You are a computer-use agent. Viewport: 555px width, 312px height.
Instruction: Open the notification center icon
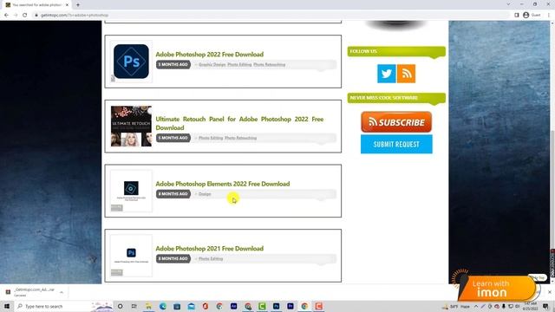click(x=545, y=306)
